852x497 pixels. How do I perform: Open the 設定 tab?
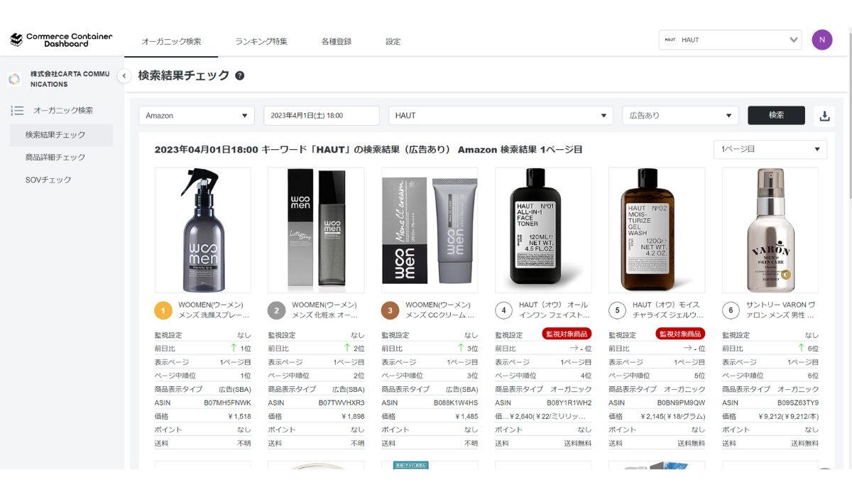pyautogui.click(x=393, y=41)
